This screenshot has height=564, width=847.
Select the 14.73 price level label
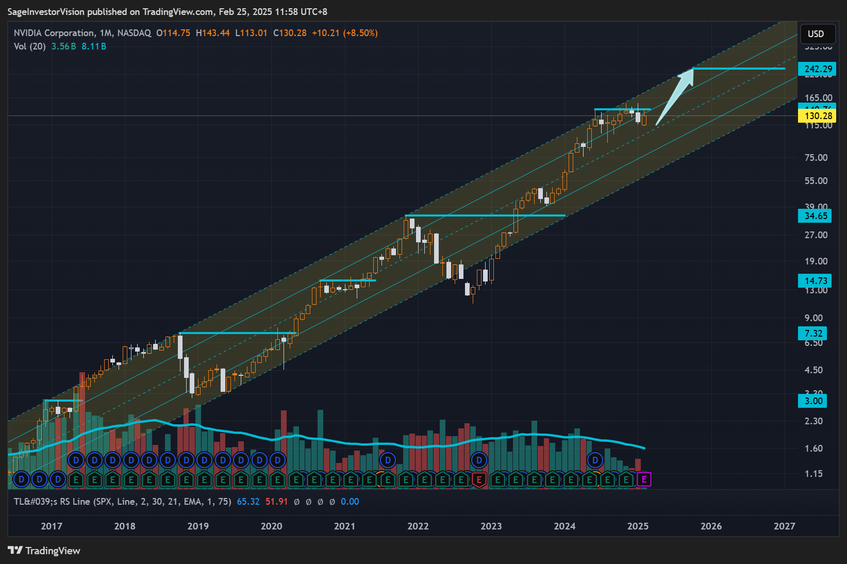pos(815,280)
